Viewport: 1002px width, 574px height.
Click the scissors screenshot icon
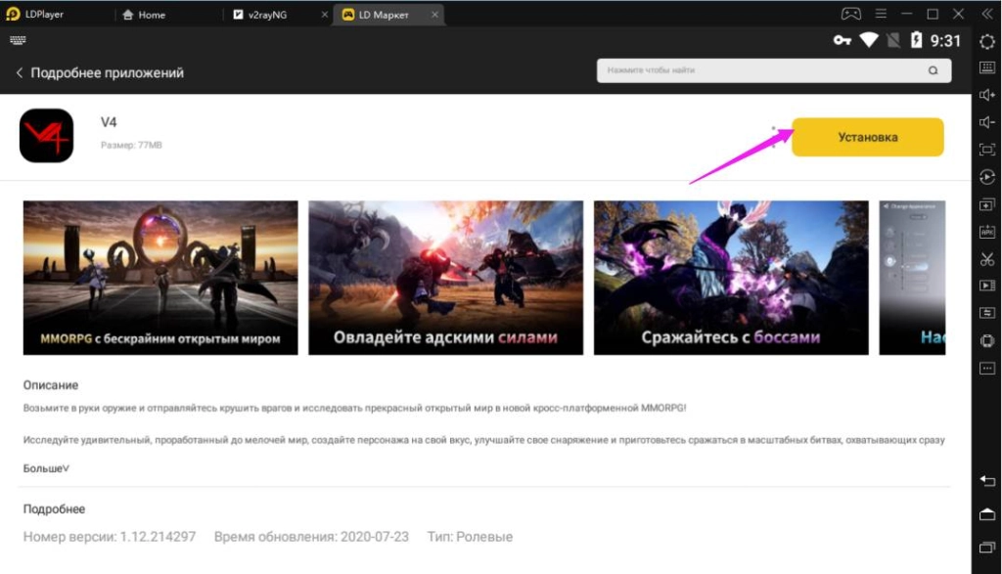[987, 258]
